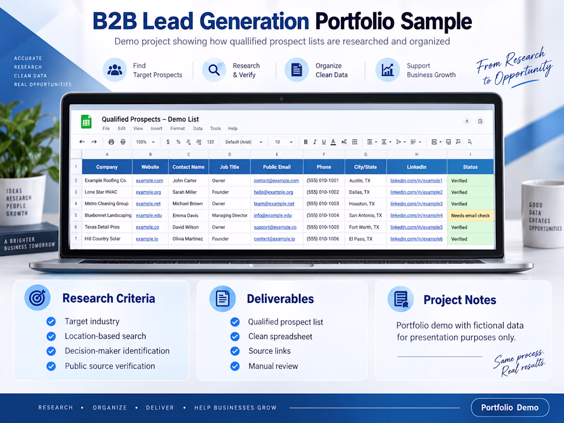Open the Data menu
This screenshot has width=564, height=423.
[198, 128]
